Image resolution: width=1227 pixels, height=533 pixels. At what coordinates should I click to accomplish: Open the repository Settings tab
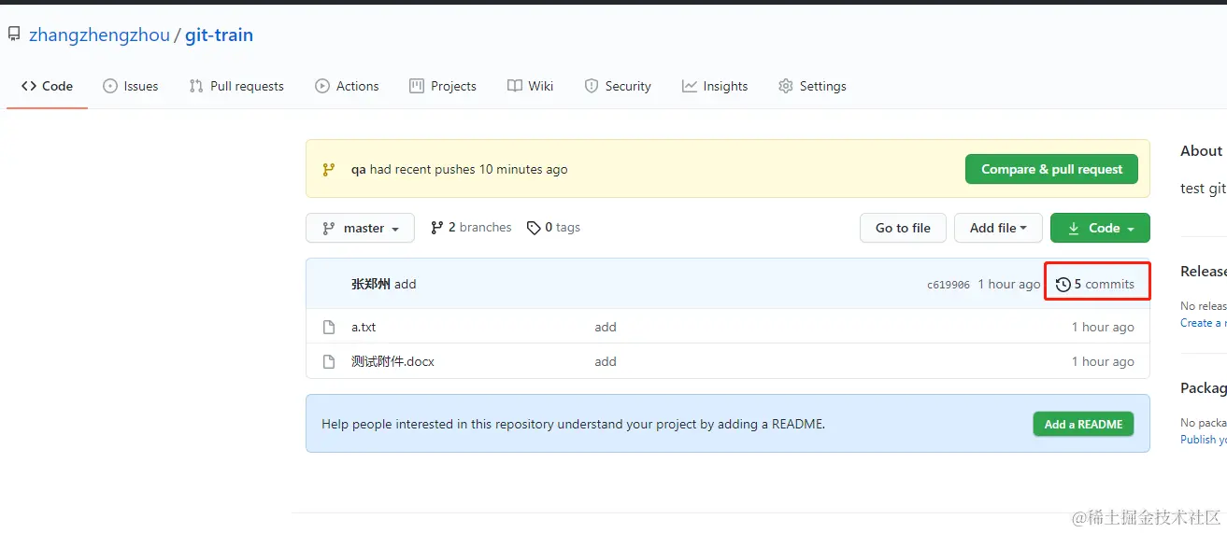(x=812, y=86)
